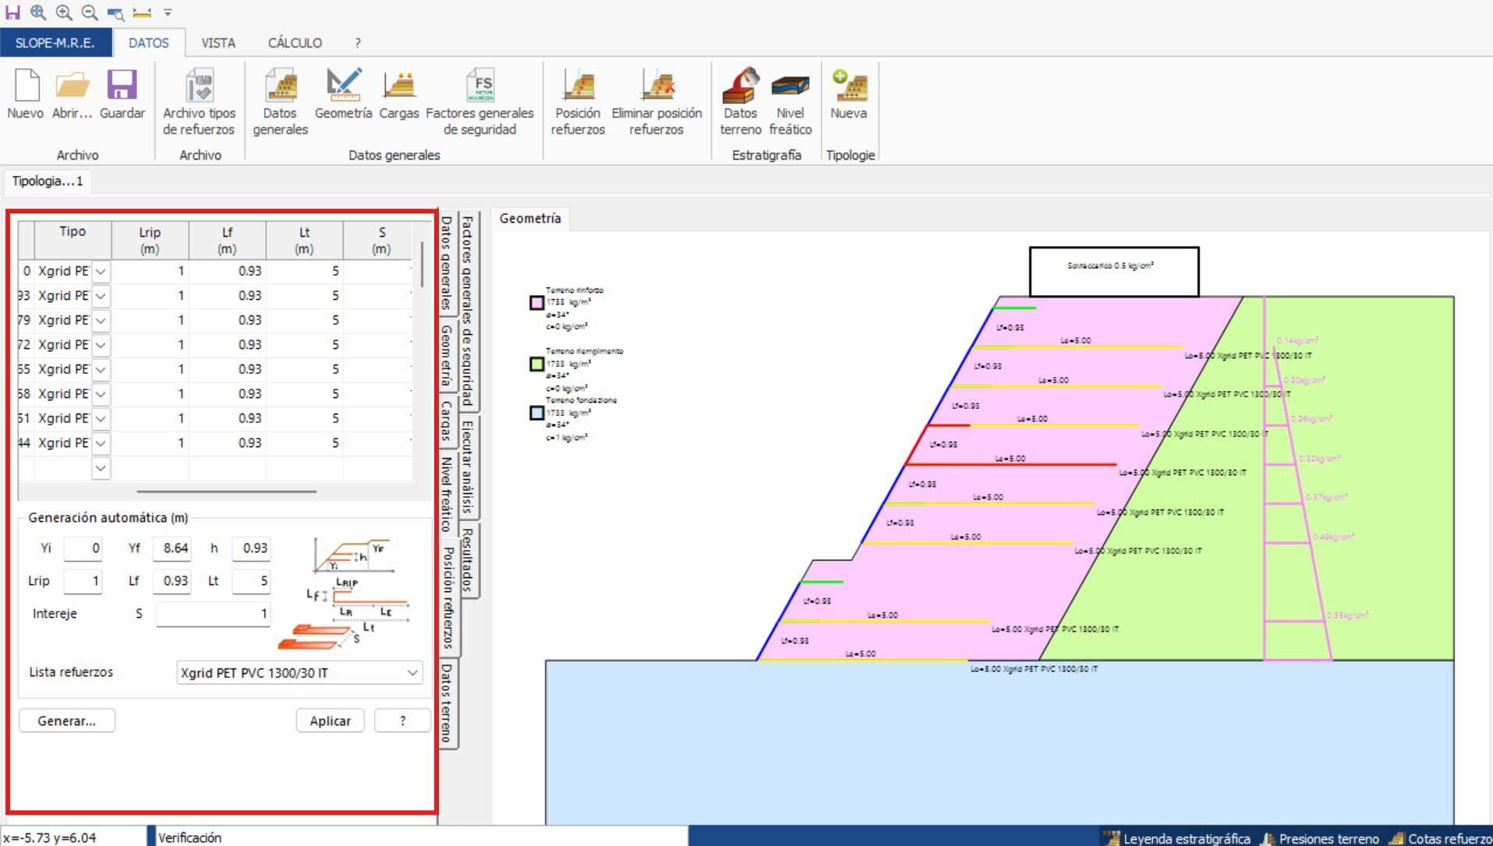Switch to the CÁLCULO ribbon tab
The height and width of the screenshot is (846, 1493).
coord(295,43)
